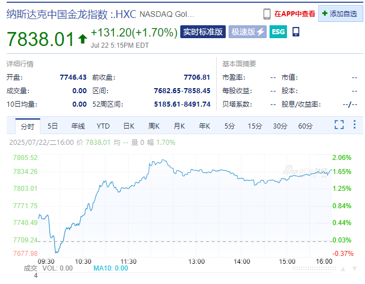Switch to 实时标准版 real-time standard mode

pos(203,32)
